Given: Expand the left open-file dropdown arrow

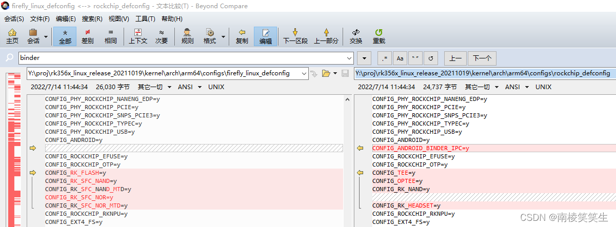Looking at the screenshot, I should coord(335,73).
